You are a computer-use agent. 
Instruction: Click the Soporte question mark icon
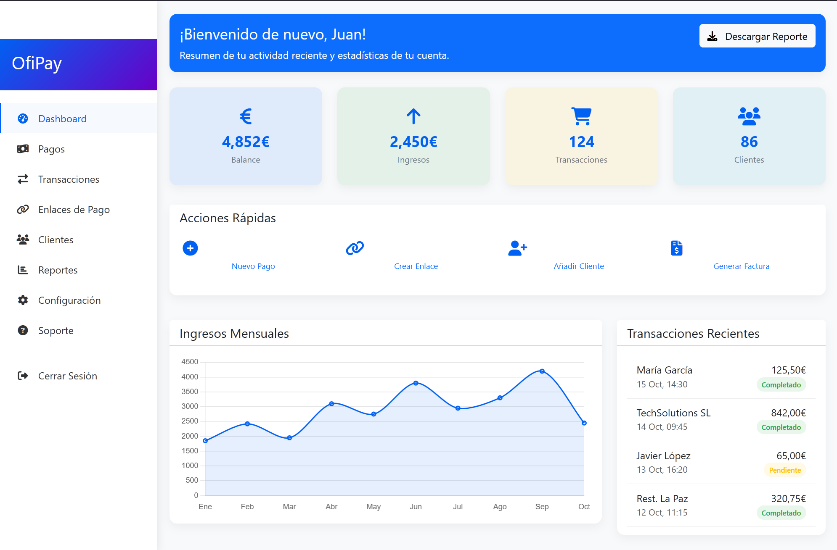coord(23,330)
